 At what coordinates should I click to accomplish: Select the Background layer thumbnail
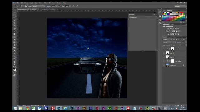point(167,65)
